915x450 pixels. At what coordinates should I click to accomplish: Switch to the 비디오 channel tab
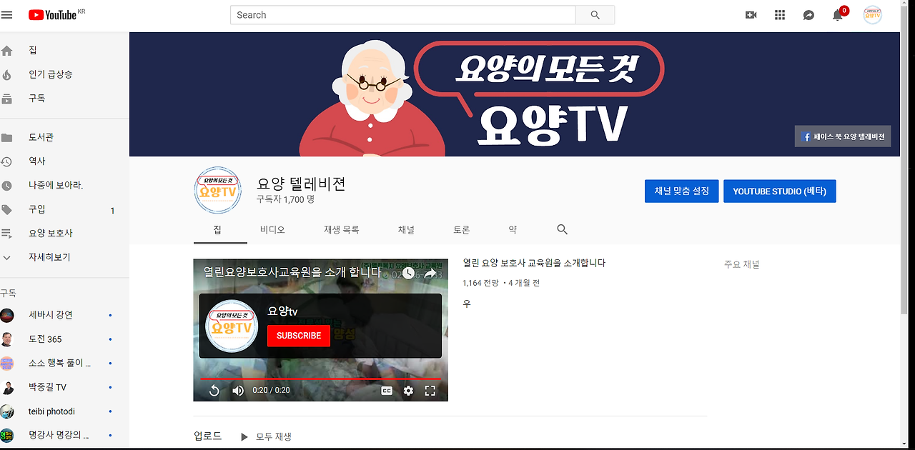point(272,229)
